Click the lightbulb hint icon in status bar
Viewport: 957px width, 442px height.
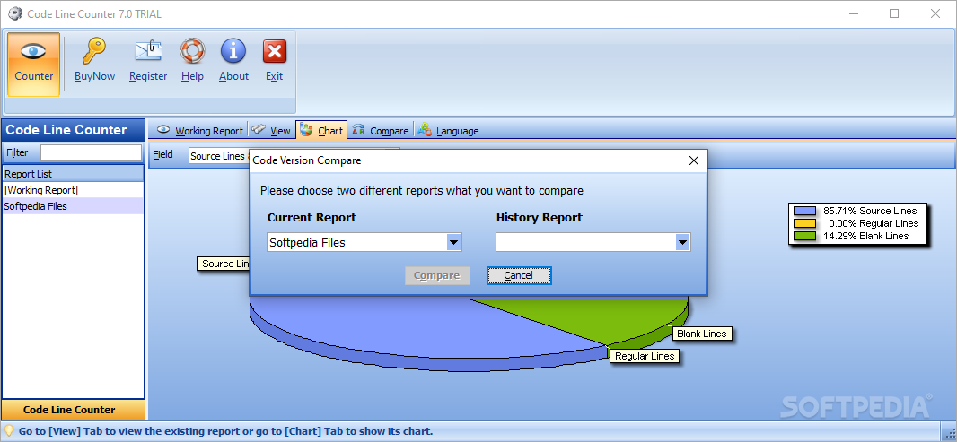click(9, 431)
